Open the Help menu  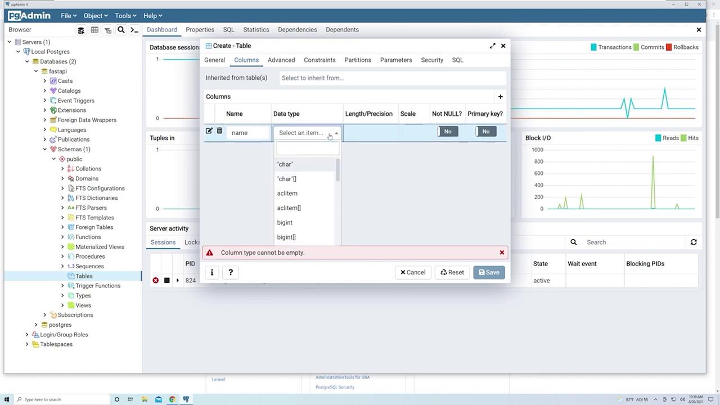(x=152, y=16)
